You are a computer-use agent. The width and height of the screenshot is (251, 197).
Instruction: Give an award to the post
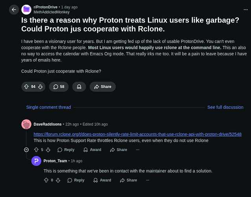[x=79, y=87]
